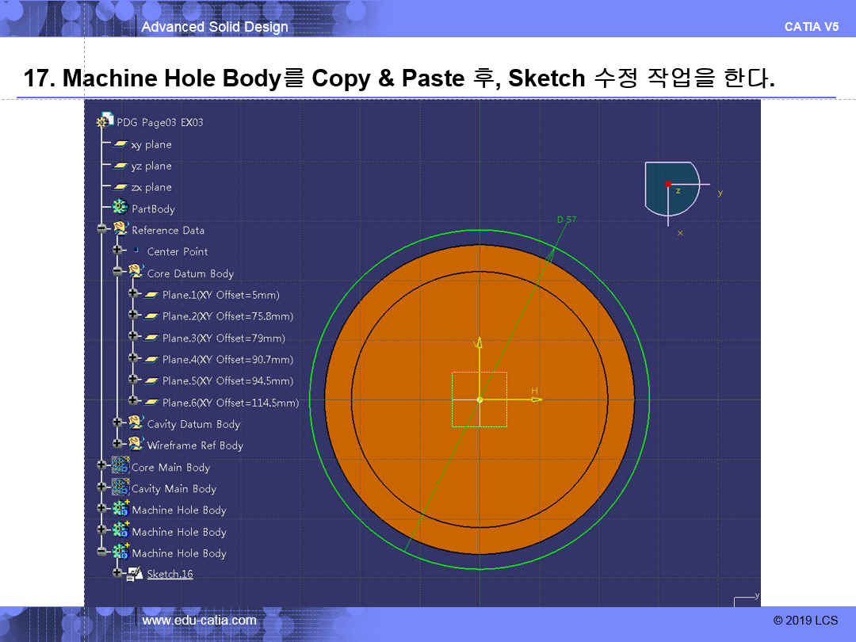Click the Sketch.16 label
Viewport: 856px width, 642px height.
click(170, 574)
